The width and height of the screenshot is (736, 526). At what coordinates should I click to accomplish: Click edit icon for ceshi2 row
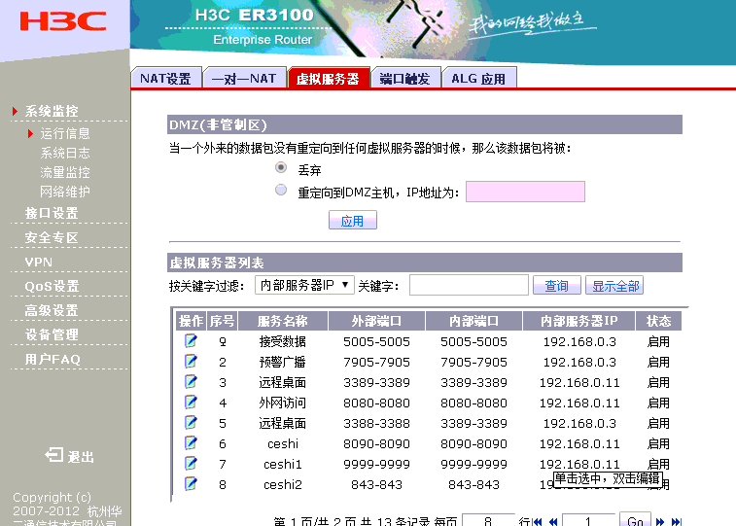tap(191, 483)
